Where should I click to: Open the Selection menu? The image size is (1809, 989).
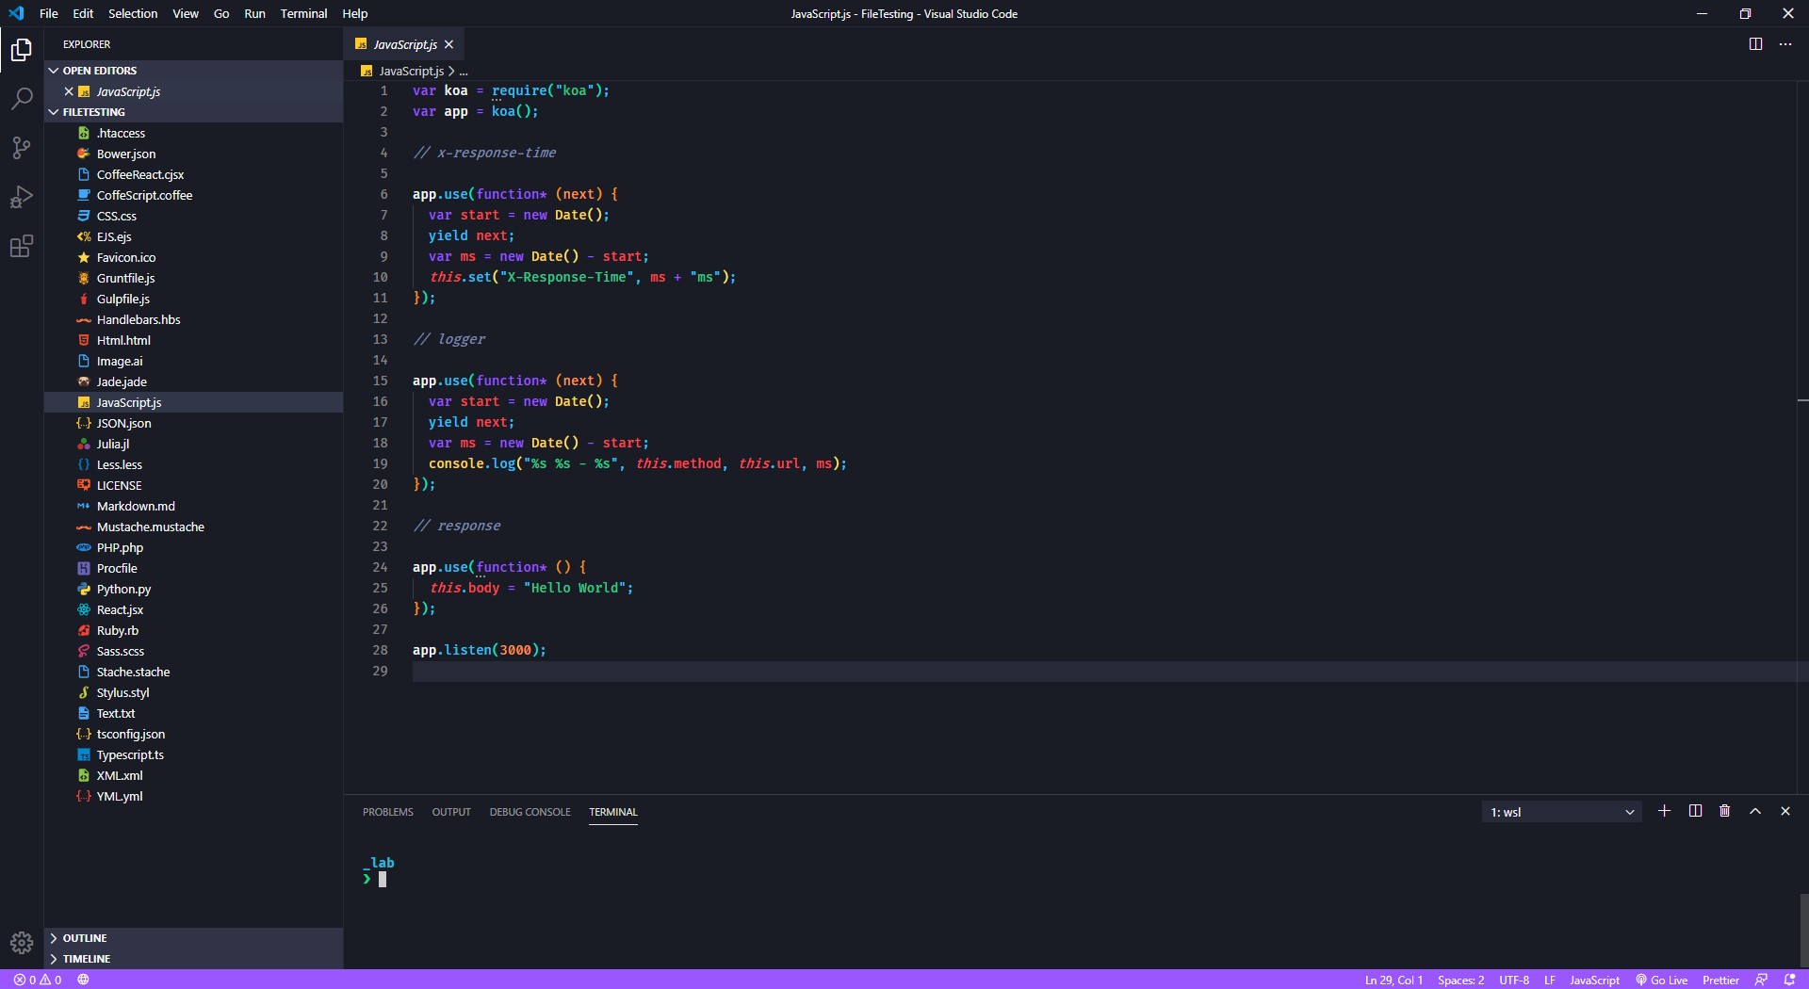click(133, 13)
